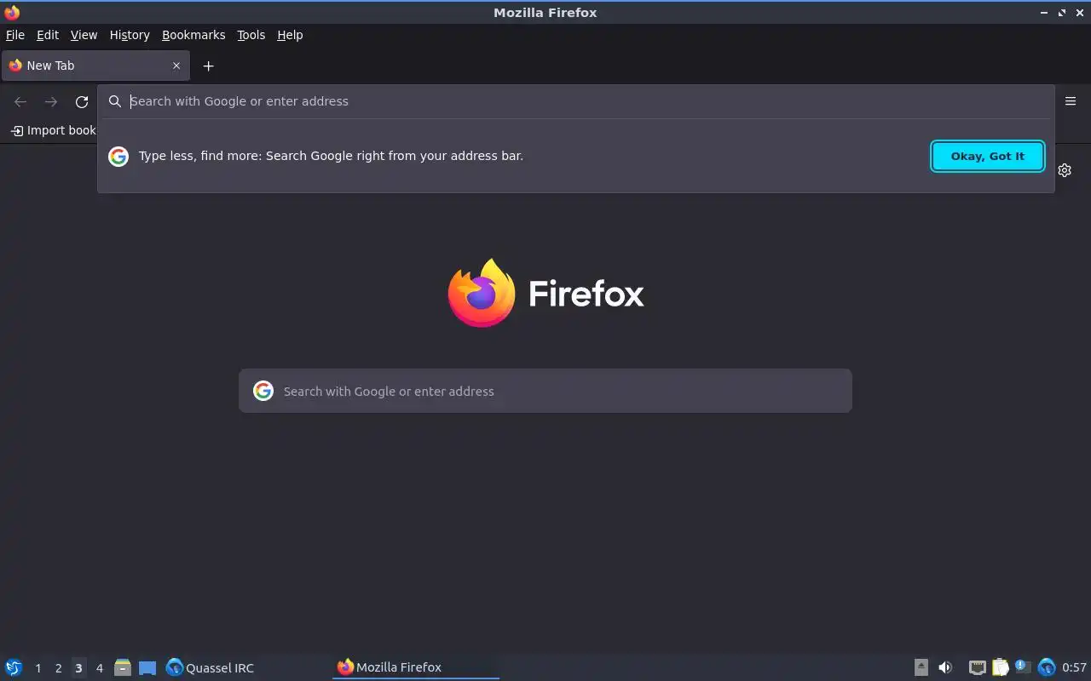This screenshot has width=1091, height=681.
Task: Open the volume speaker tray icon
Action: [x=945, y=667]
